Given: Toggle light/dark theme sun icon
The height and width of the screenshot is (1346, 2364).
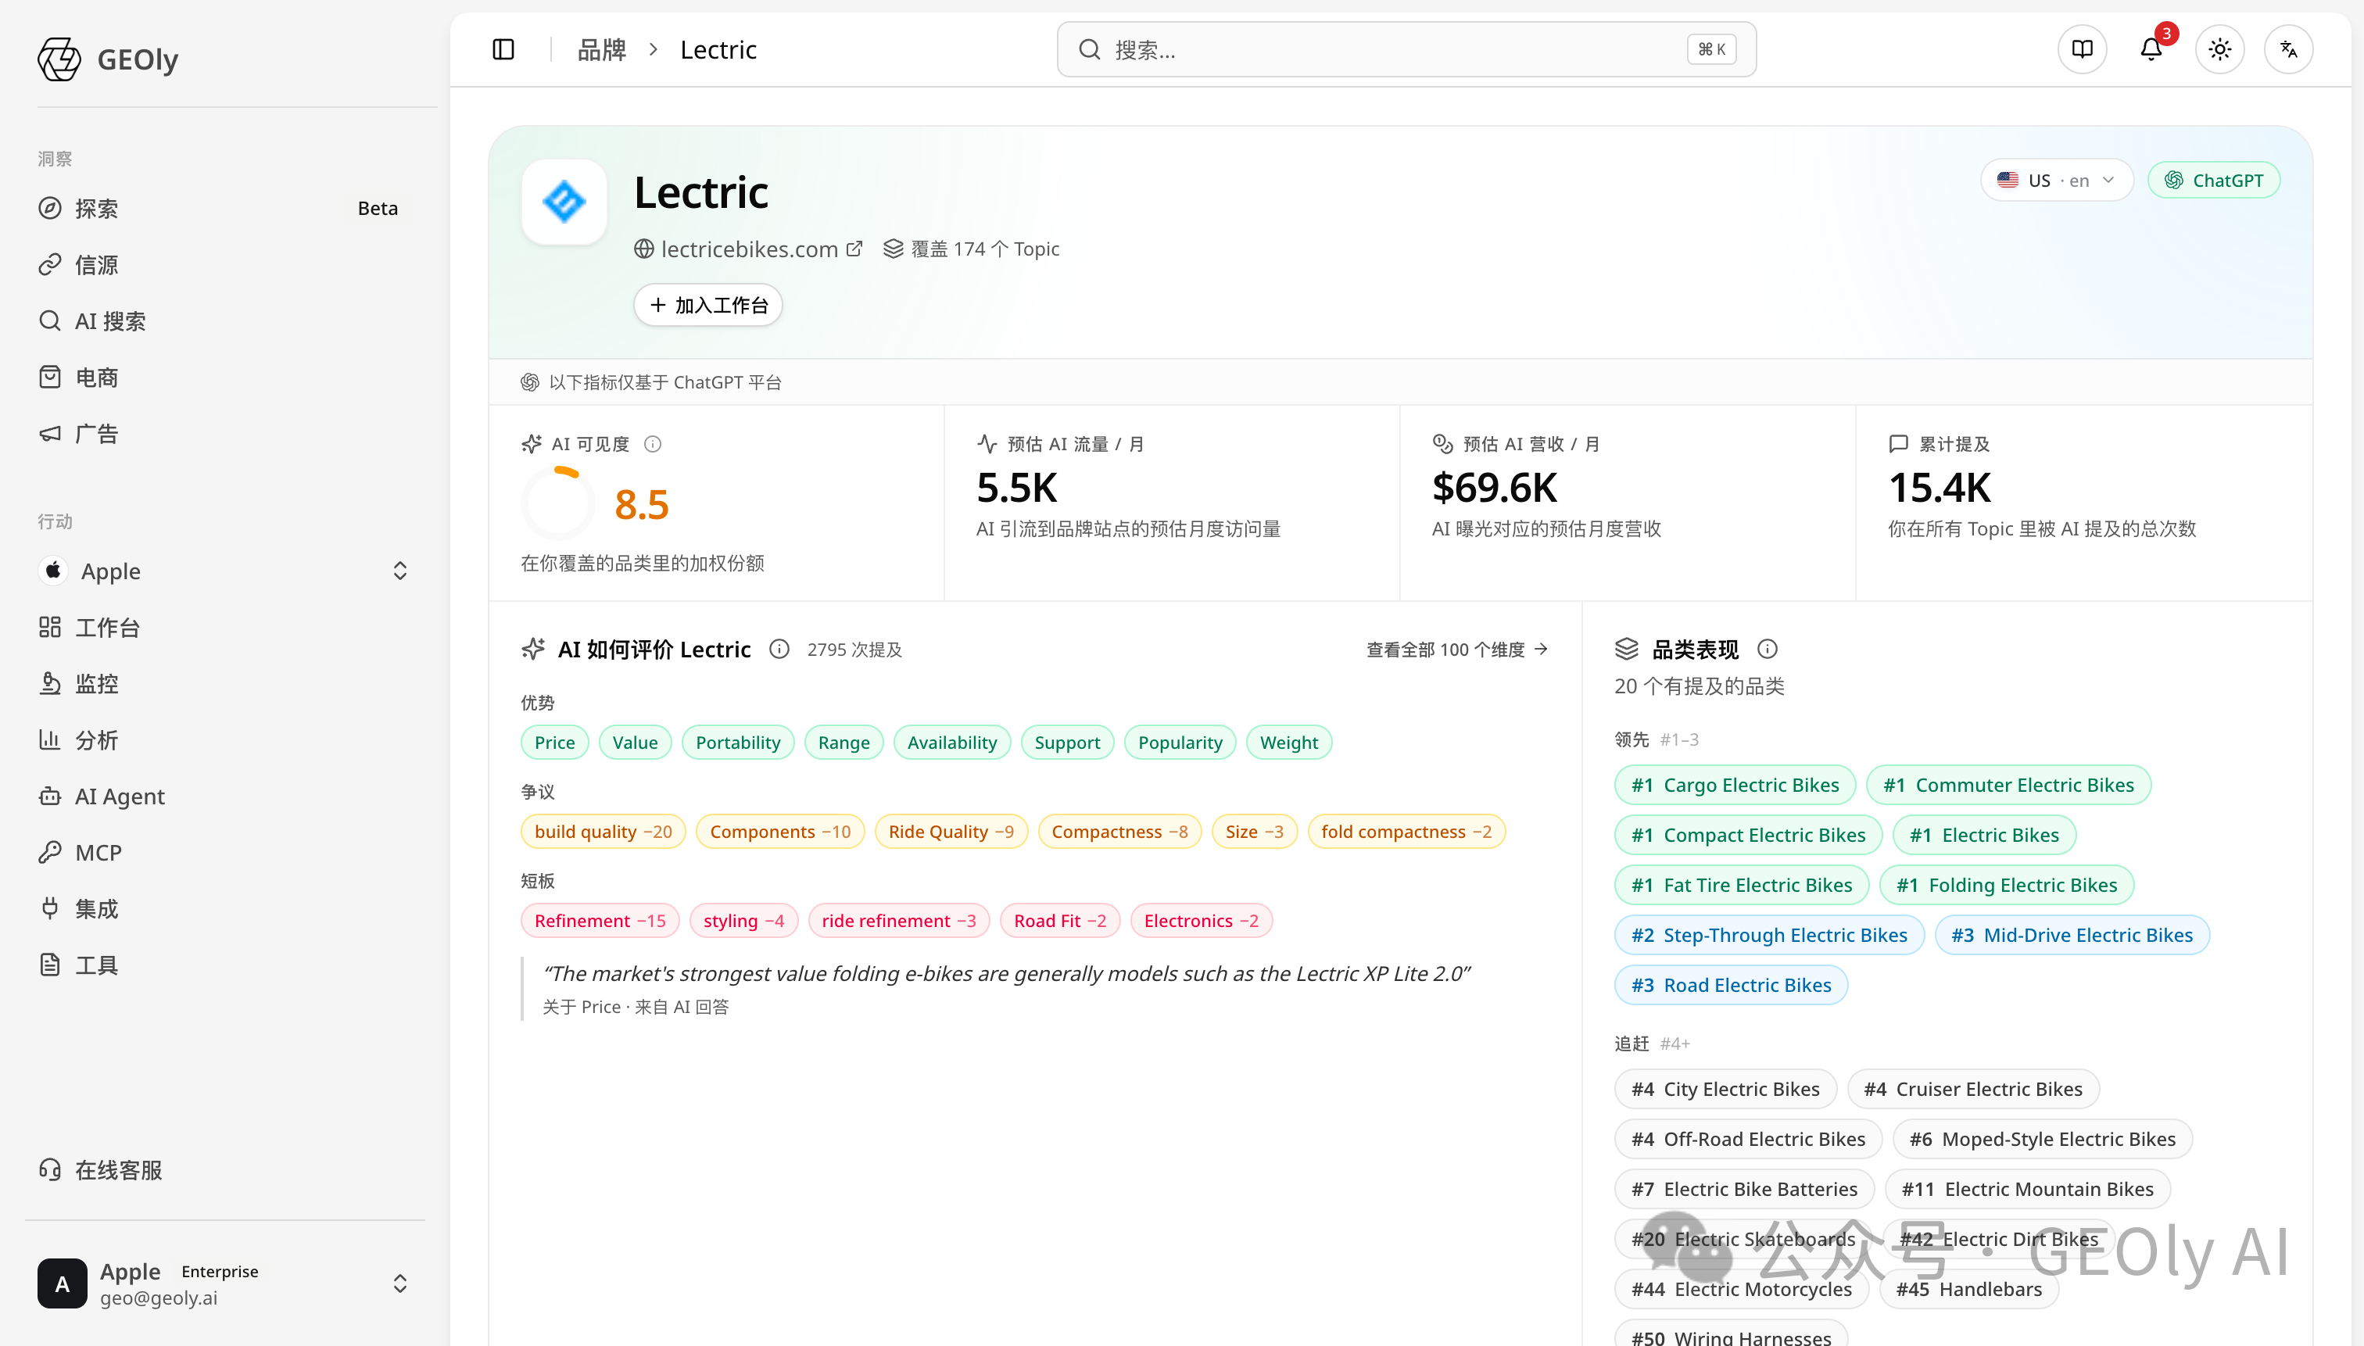Looking at the screenshot, I should pyautogui.click(x=2220, y=49).
